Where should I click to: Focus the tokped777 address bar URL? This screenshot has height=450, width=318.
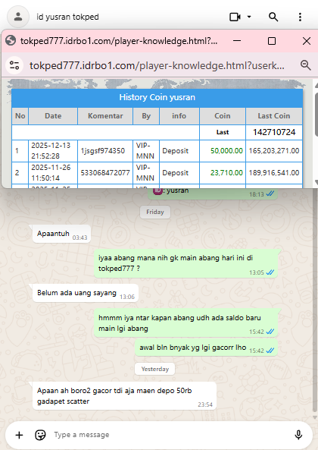(157, 65)
